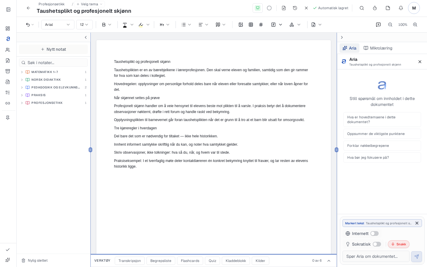Expand the MATEMATIKK 1–7 folder

(x=22, y=72)
